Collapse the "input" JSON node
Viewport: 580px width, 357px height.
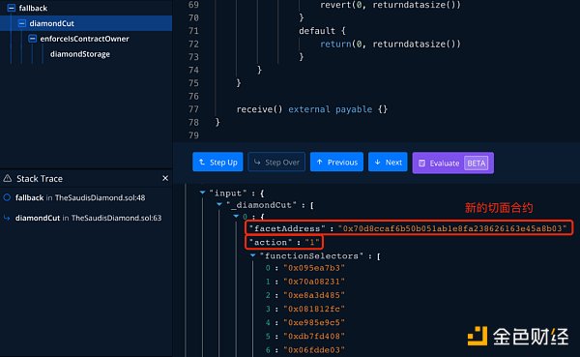202,193
